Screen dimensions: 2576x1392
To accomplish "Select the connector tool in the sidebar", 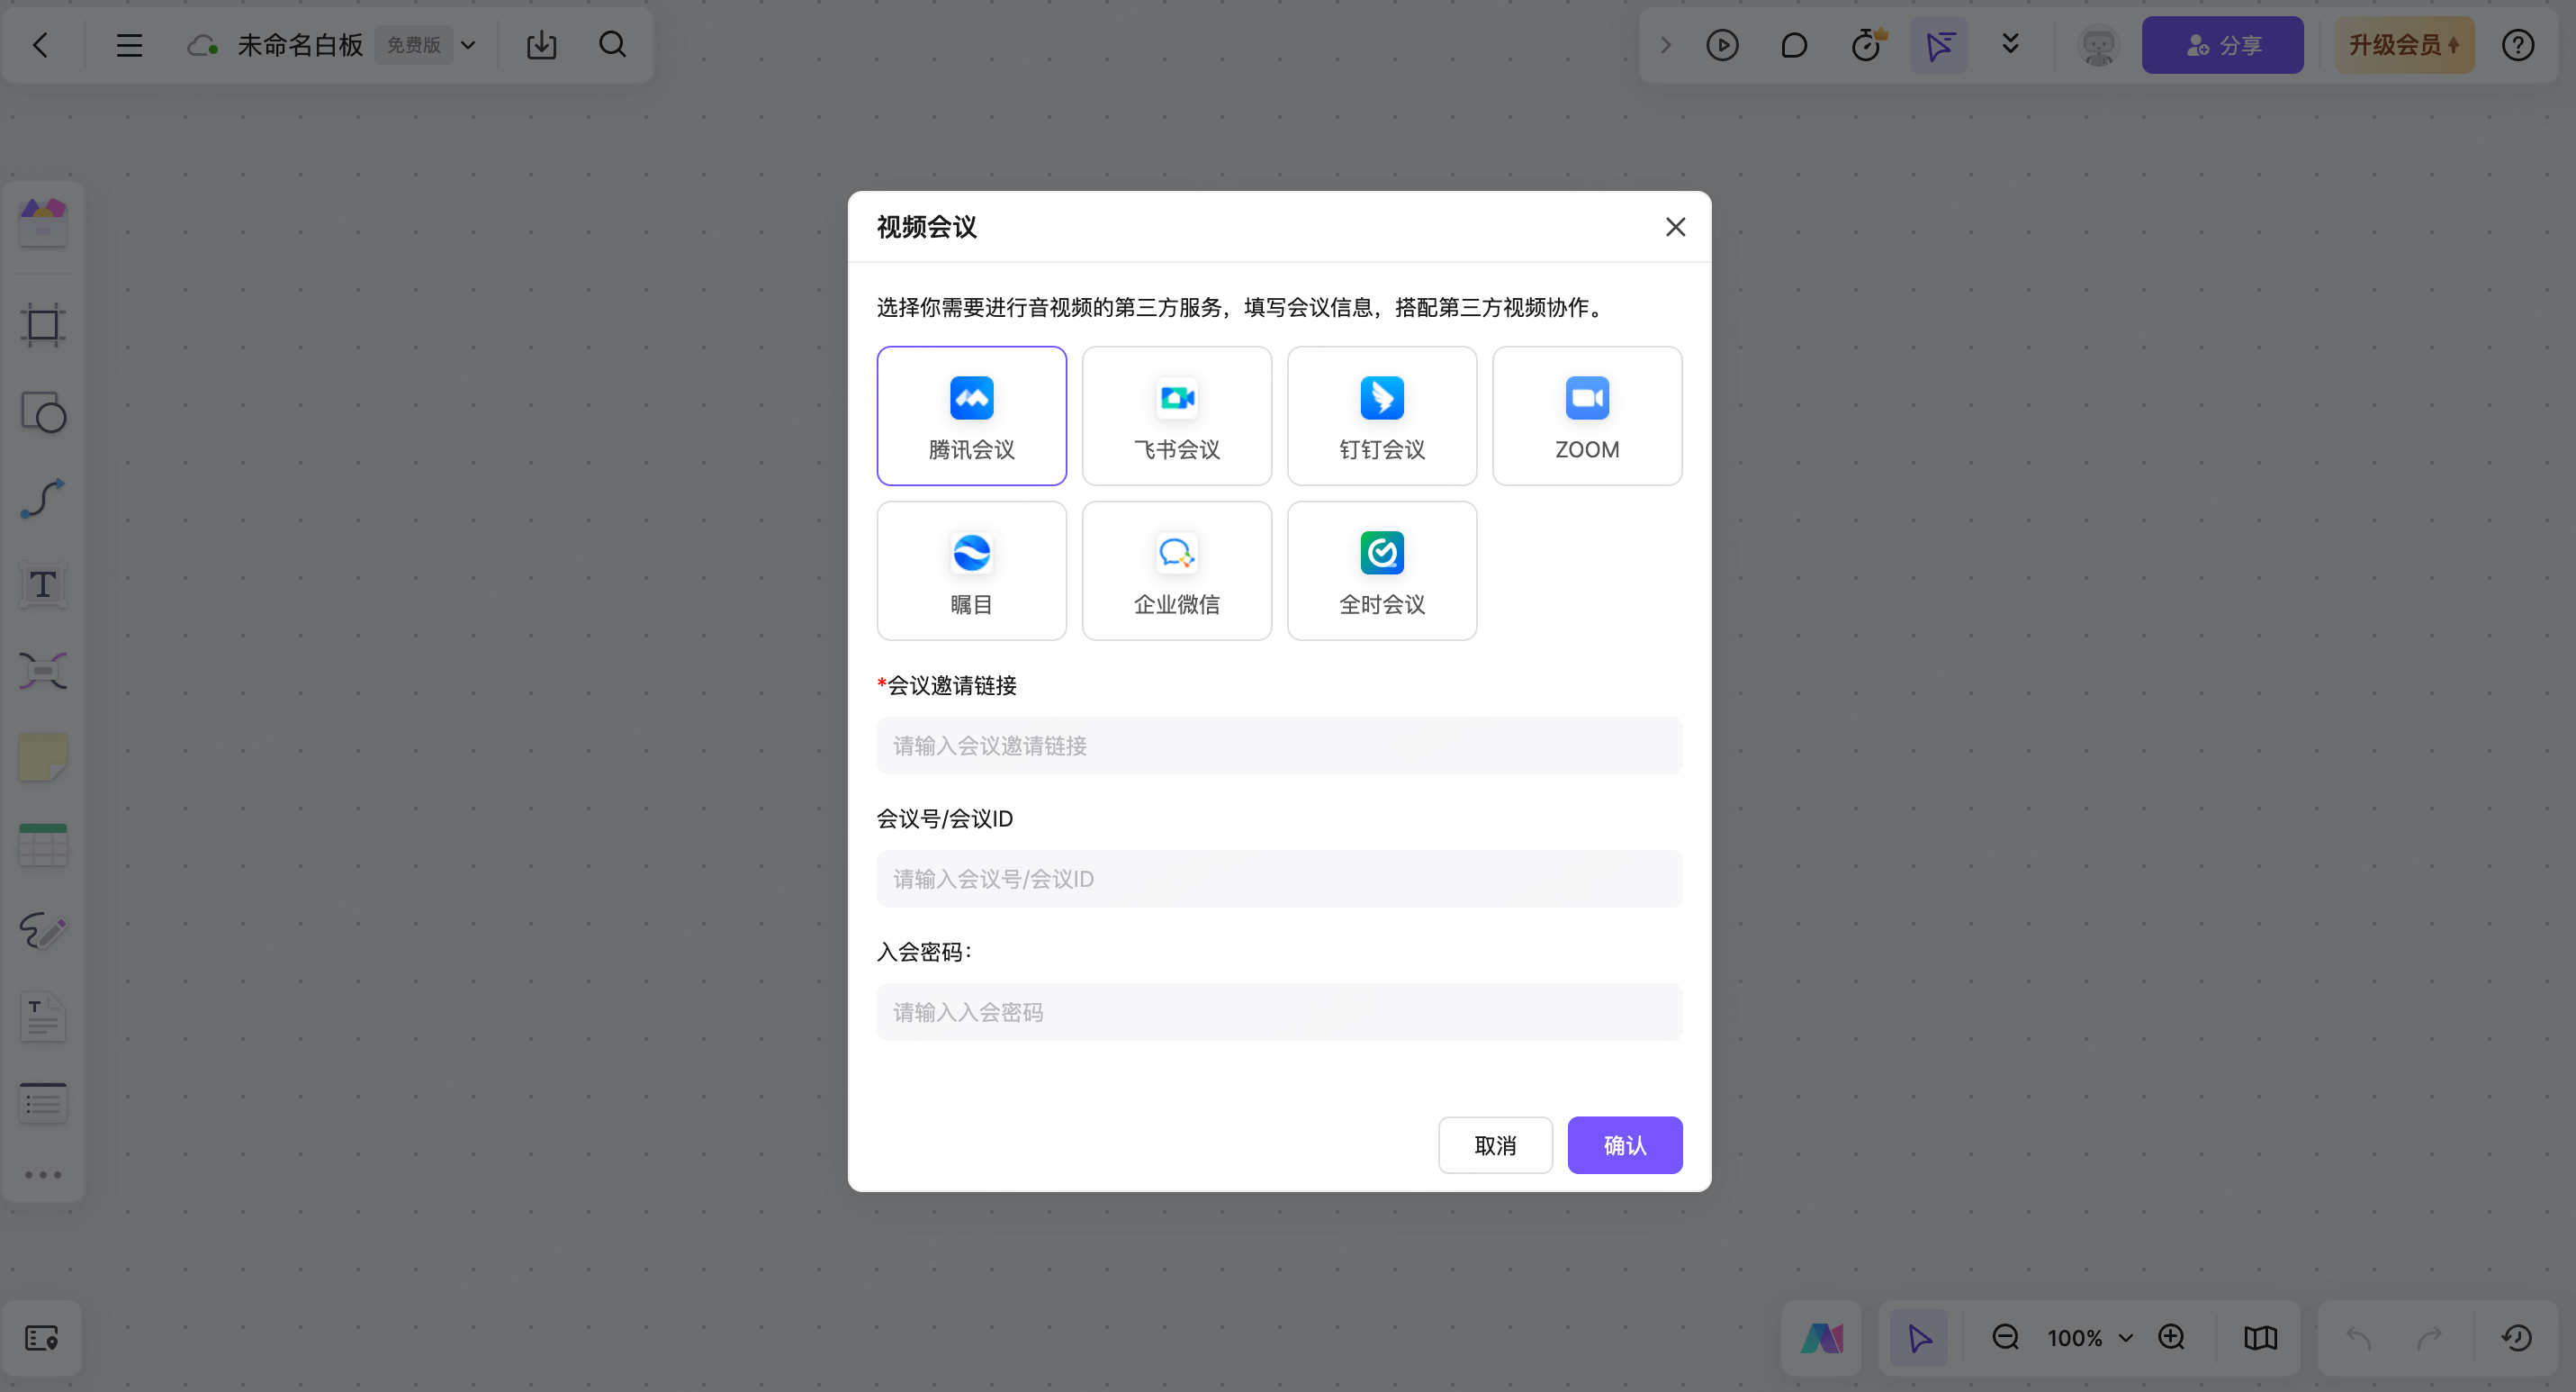I will pos(43,498).
